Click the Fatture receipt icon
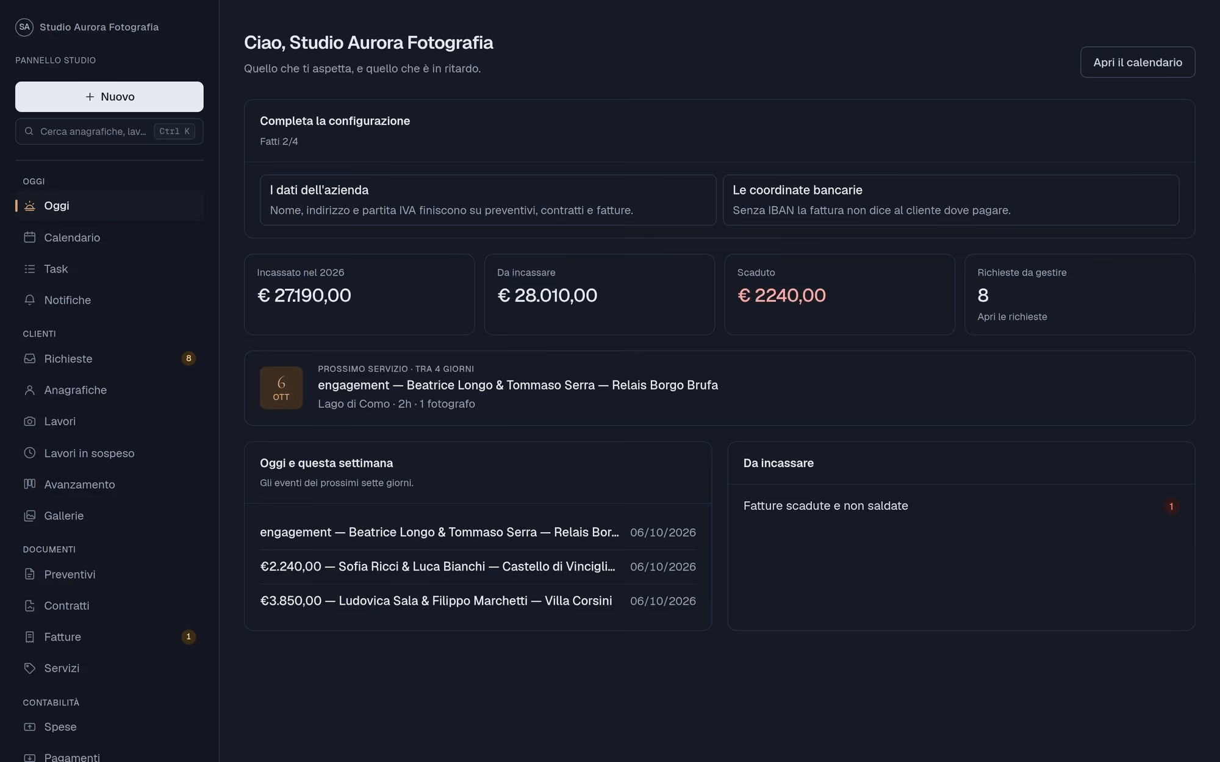This screenshot has width=1220, height=762. click(29, 637)
